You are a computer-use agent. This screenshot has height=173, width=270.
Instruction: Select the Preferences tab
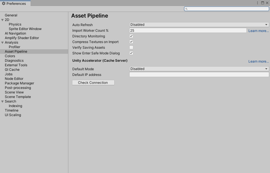pos(16,3)
